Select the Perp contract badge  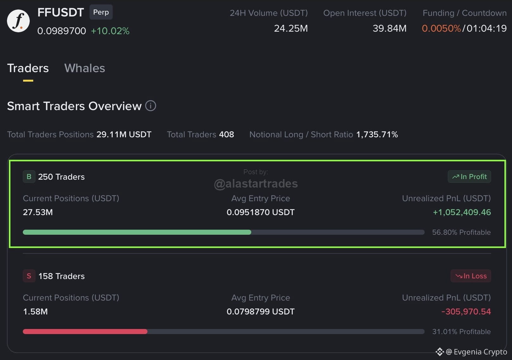pyautogui.click(x=101, y=12)
